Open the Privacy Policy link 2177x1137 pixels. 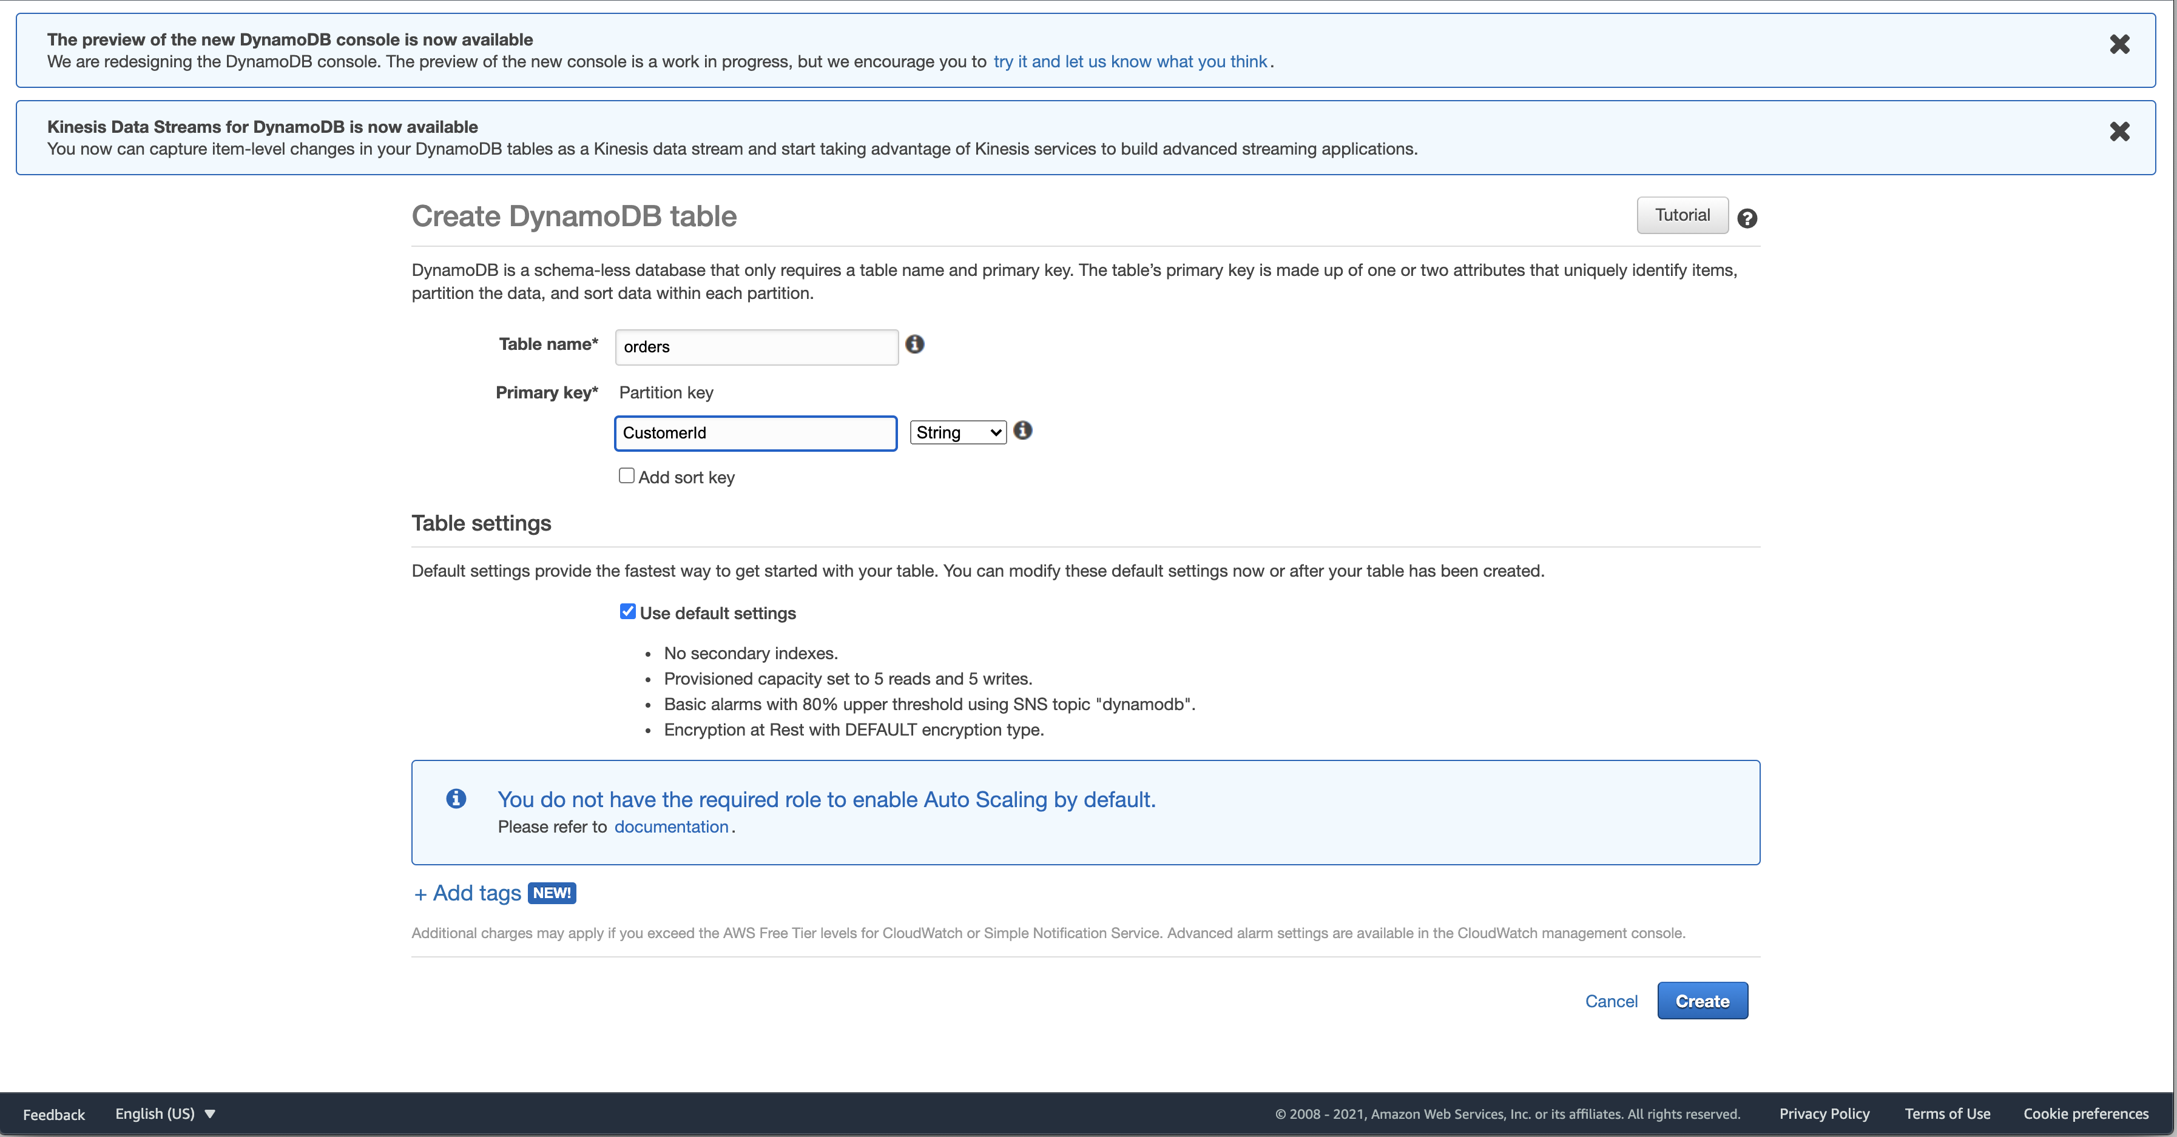pos(1824,1113)
